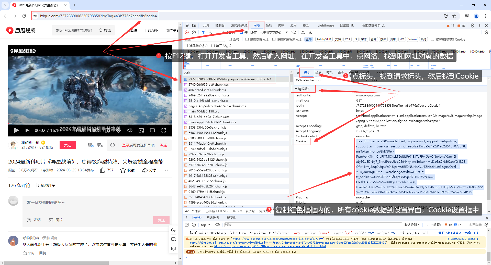
Task: Open the throttling mode dropdown
Action: (x=274, y=32)
